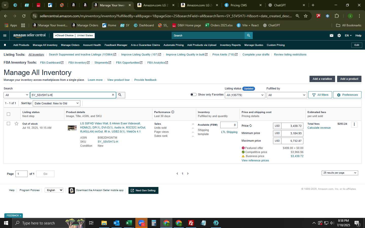This screenshot has height=228, width=365.
Task: Open the Chrome extensions puzzle icon
Action: (x=337, y=16)
